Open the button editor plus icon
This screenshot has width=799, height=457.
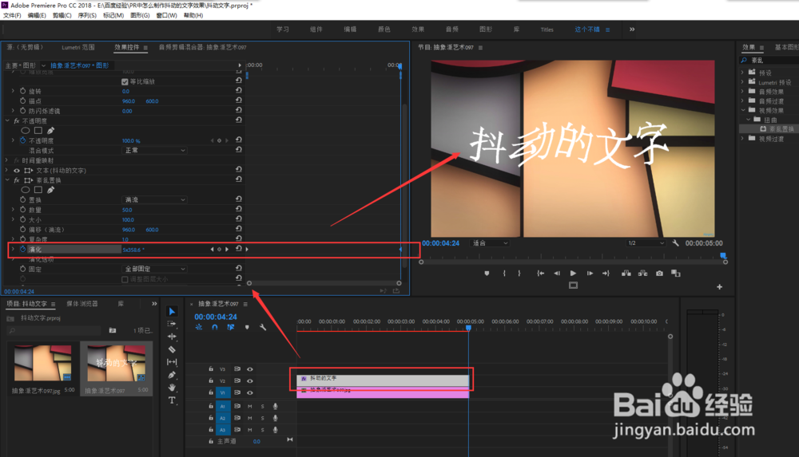[720, 286]
